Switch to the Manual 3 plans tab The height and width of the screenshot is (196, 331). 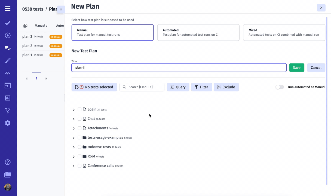(x=41, y=26)
